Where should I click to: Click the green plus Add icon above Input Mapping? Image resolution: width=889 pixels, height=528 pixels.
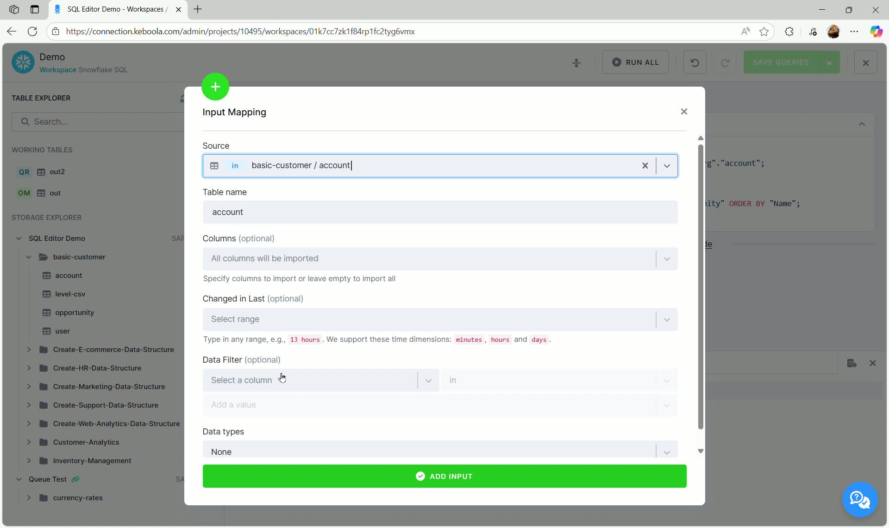pyautogui.click(x=215, y=86)
